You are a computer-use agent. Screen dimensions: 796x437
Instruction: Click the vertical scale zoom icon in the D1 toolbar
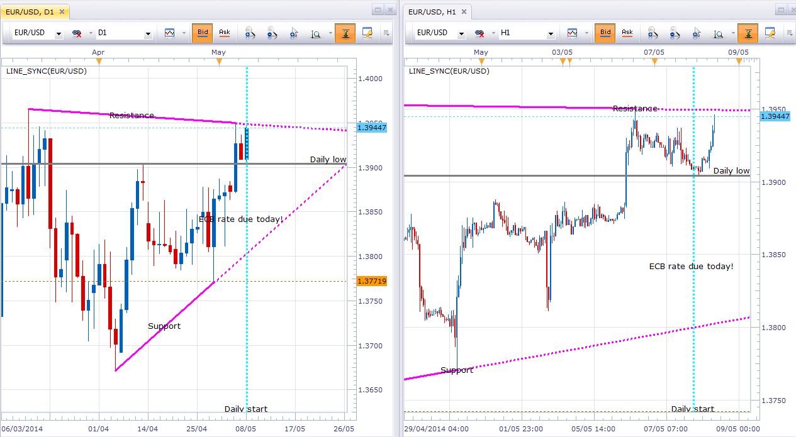(315, 33)
